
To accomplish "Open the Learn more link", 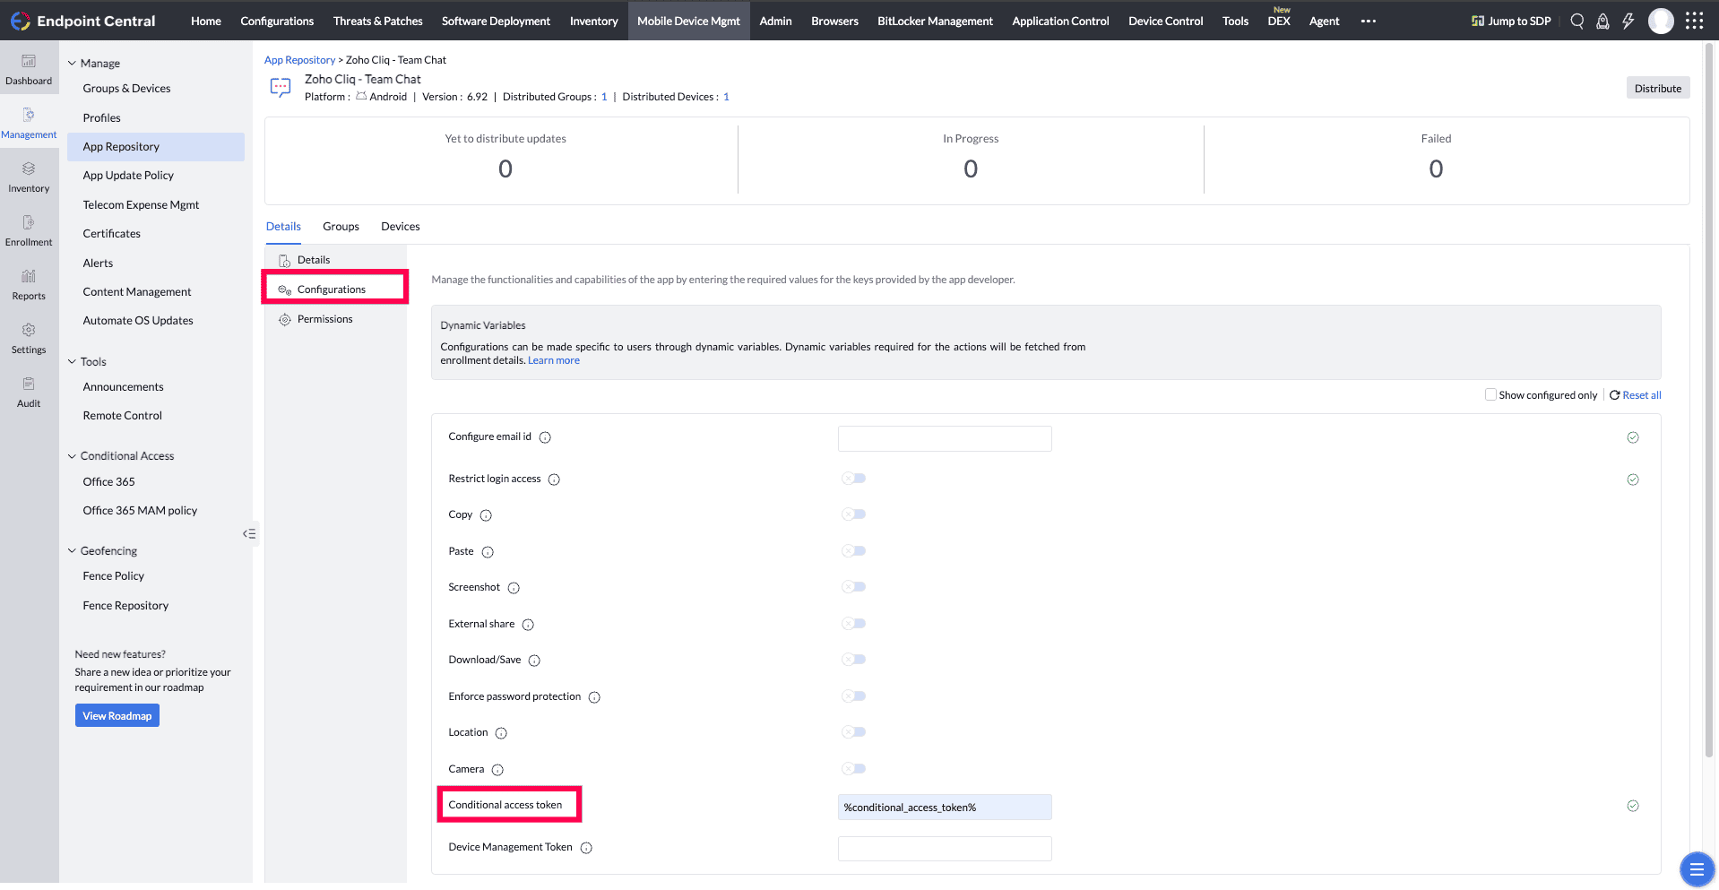I will (x=554, y=360).
